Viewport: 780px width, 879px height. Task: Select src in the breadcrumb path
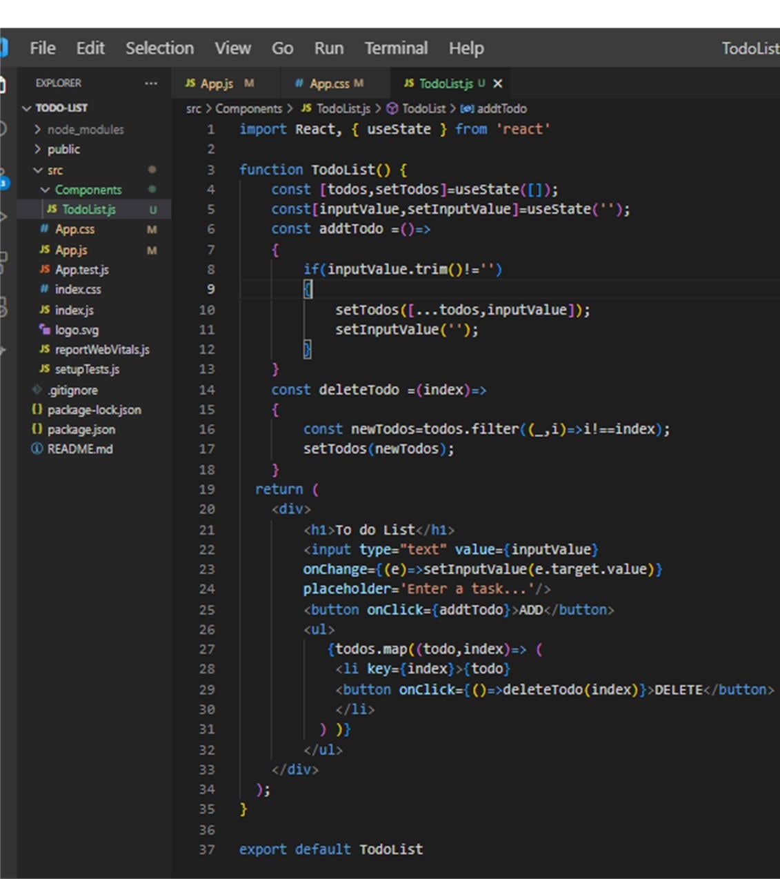point(194,108)
